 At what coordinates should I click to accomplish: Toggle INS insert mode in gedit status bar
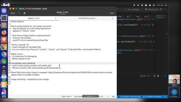click(x=113, y=96)
